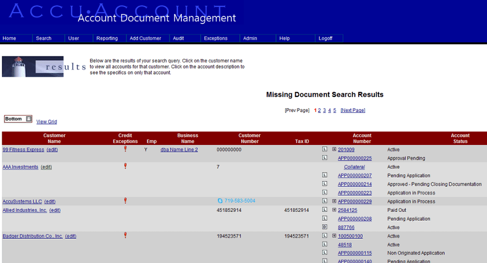Expand account 100500100 details
Screen dimensions: 487x263
pyautogui.click(x=334, y=236)
